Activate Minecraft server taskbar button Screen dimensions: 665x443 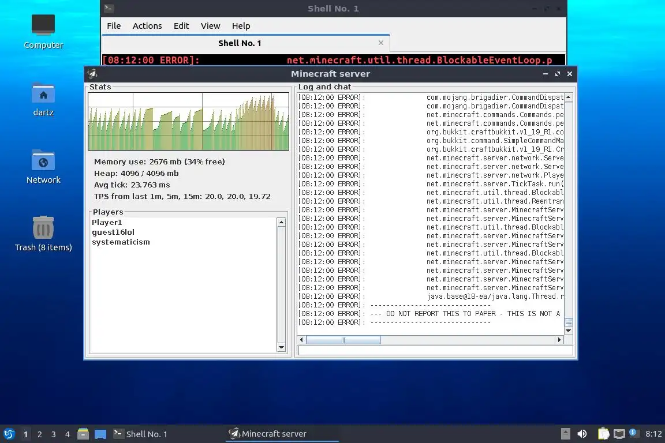click(x=282, y=434)
